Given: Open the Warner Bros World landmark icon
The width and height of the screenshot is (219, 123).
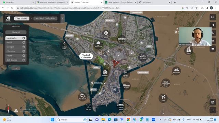Looking at the screenshot, I should 106,34.
